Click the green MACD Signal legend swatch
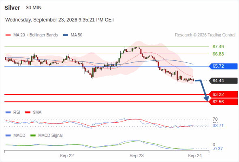Viewport: 239px width, 162px height. pos(33,136)
